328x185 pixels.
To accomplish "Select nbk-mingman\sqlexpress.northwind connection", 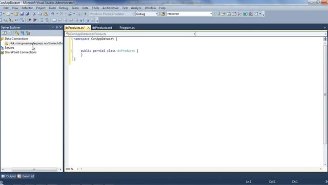I will coord(36,43).
